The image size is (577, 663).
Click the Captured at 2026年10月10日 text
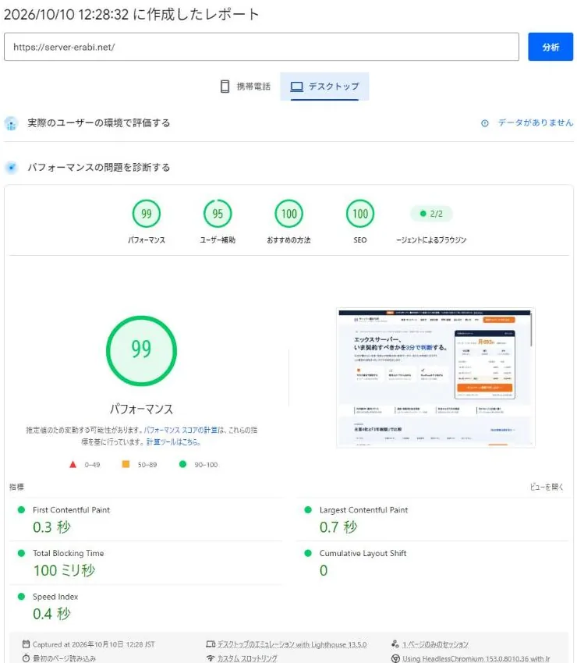click(x=94, y=644)
